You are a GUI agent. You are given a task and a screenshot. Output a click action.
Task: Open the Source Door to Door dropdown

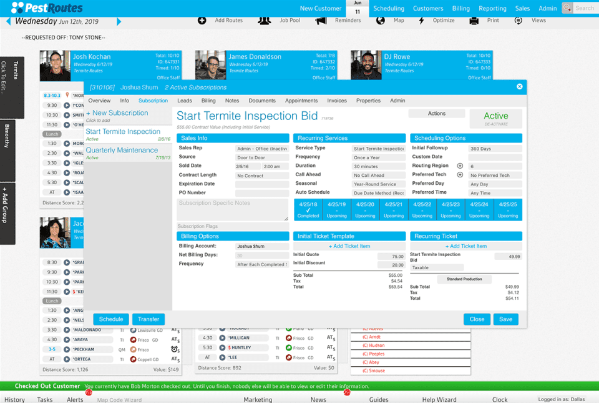pyautogui.click(x=262, y=157)
